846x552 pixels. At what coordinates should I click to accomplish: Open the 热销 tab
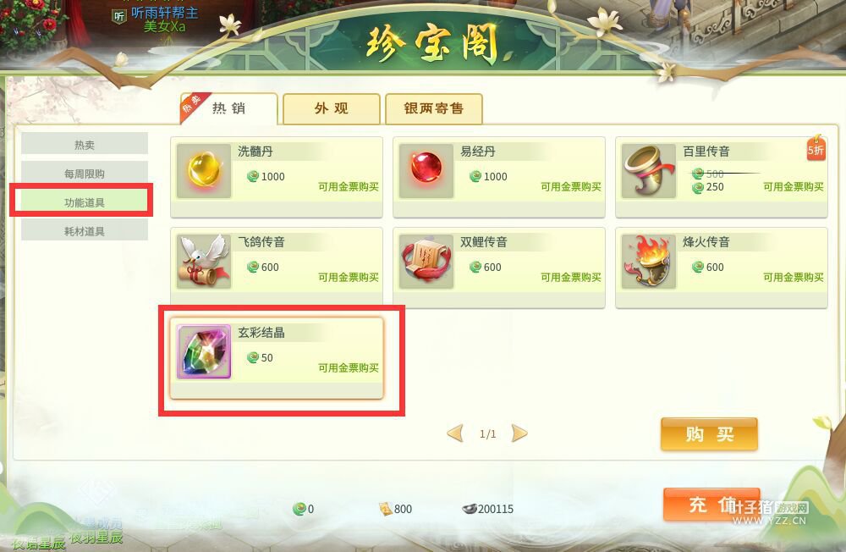tap(228, 108)
